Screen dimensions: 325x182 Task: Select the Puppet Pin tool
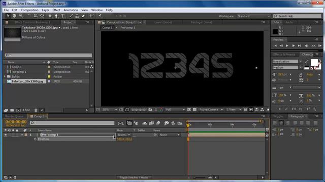pyautogui.click(x=100, y=16)
